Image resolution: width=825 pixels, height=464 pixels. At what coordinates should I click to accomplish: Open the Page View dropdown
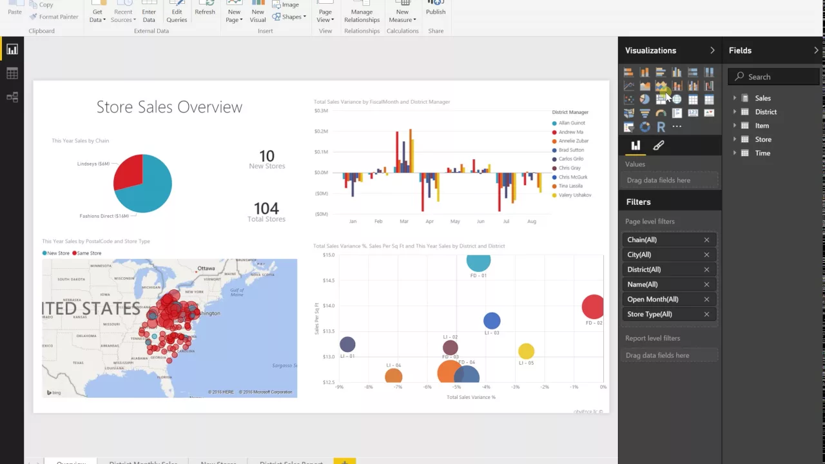[x=325, y=13]
